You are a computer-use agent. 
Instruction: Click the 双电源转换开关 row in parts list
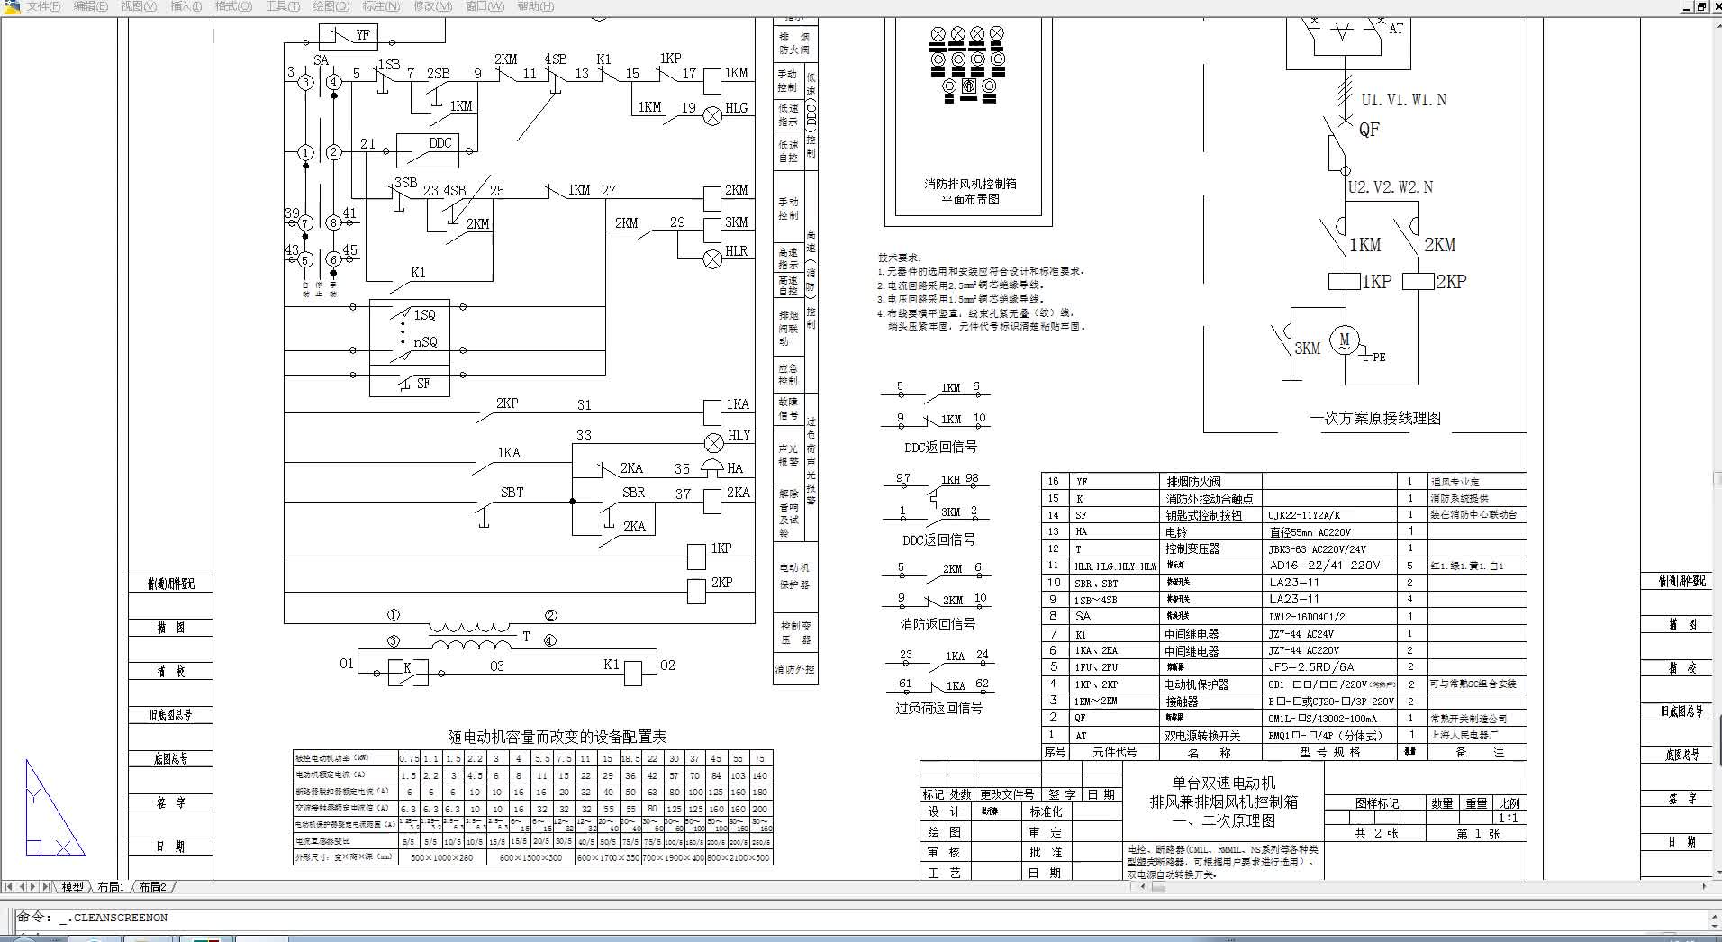point(1283,735)
